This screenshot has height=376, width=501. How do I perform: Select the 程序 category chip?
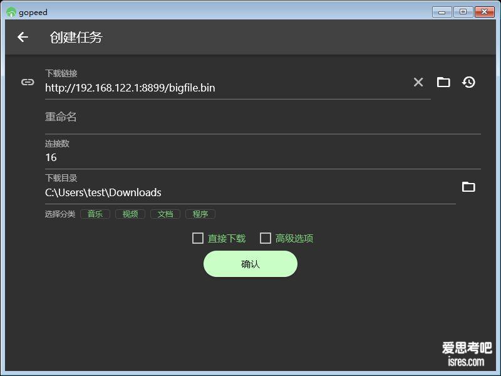[x=200, y=214]
